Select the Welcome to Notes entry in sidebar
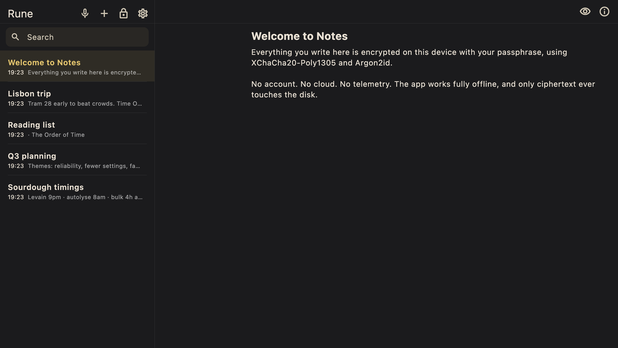Screen dimensions: 618x348 click(77, 66)
